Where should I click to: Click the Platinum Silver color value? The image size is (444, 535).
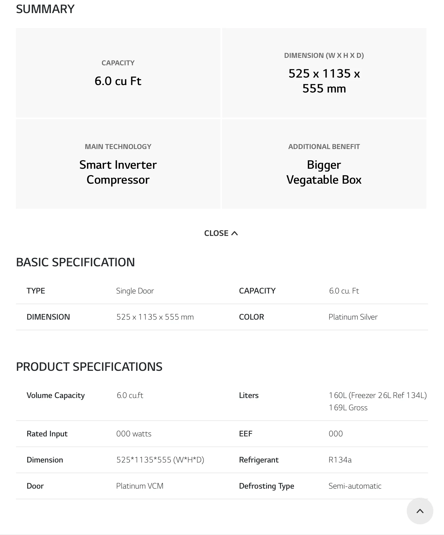click(353, 317)
